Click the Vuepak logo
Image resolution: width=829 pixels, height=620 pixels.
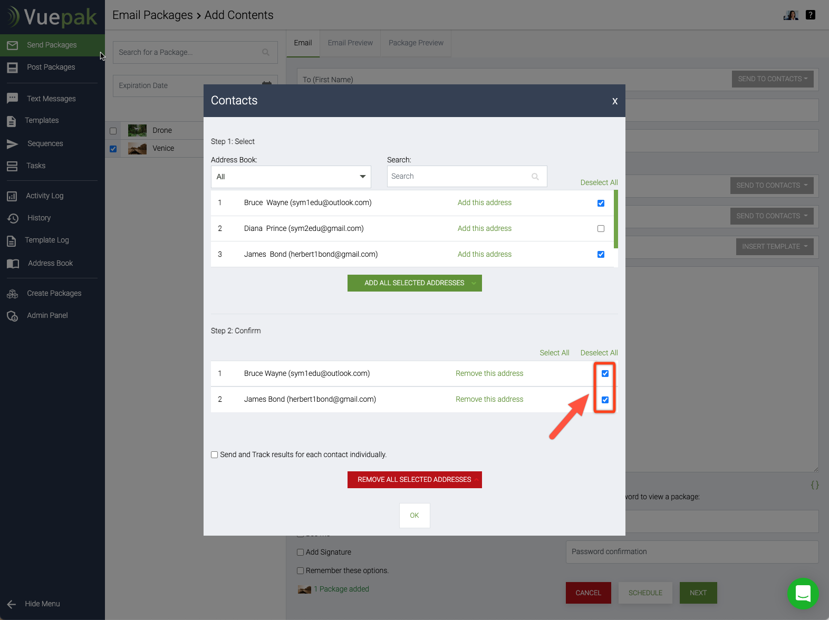52,17
